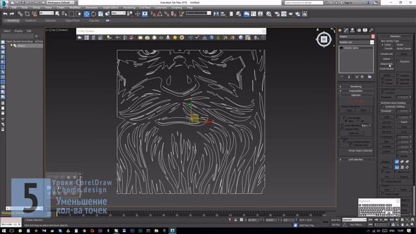Click the Pin Stack icon under modifier stack
The height and width of the screenshot is (234, 416).
(342, 77)
